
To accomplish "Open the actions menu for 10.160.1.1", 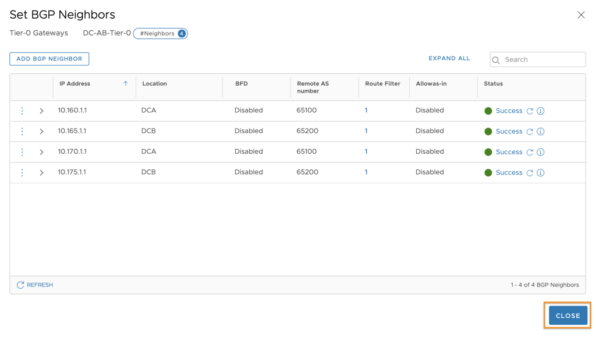I will point(22,111).
